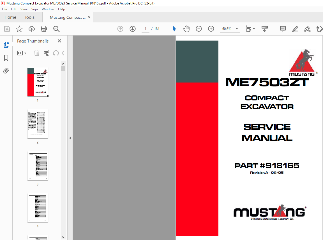Select the highlight text pen
This screenshot has height=240, width=323.
295,29
